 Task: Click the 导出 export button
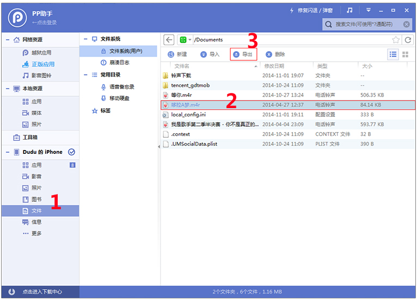(243, 54)
